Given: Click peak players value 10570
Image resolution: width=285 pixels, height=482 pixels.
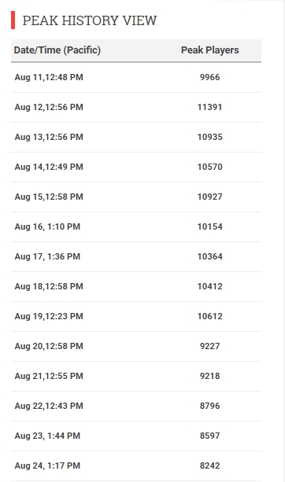Looking at the screenshot, I should click(x=210, y=167).
